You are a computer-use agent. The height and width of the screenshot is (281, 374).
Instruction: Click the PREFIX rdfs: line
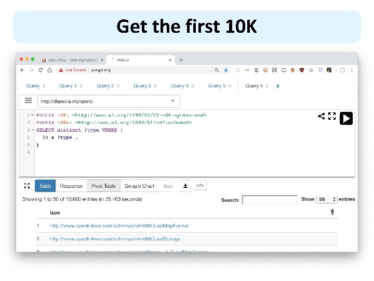click(x=114, y=123)
